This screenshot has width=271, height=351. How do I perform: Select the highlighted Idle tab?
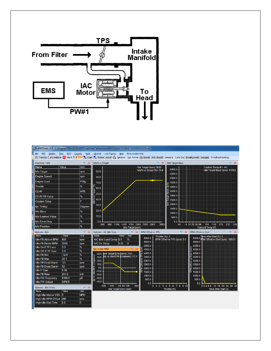click(78, 157)
